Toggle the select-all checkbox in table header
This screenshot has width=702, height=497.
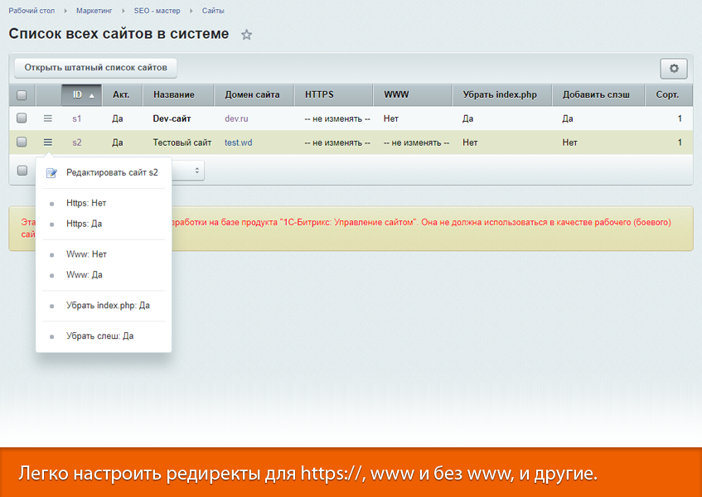22,95
